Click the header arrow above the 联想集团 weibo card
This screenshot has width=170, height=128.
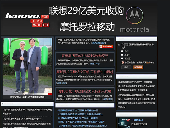[118, 115]
